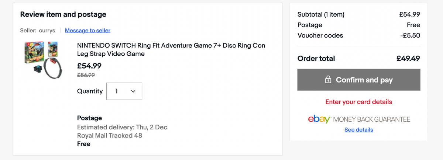Click the red Enter your card details message
443x160 pixels.
[x=358, y=102]
